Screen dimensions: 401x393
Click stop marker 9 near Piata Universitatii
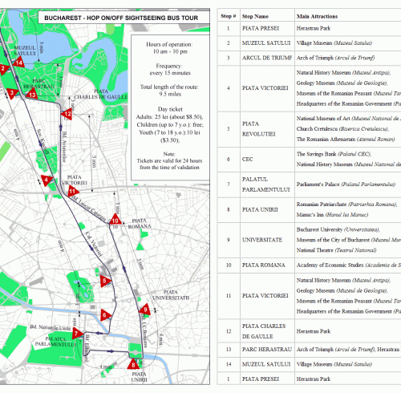[x=145, y=310]
